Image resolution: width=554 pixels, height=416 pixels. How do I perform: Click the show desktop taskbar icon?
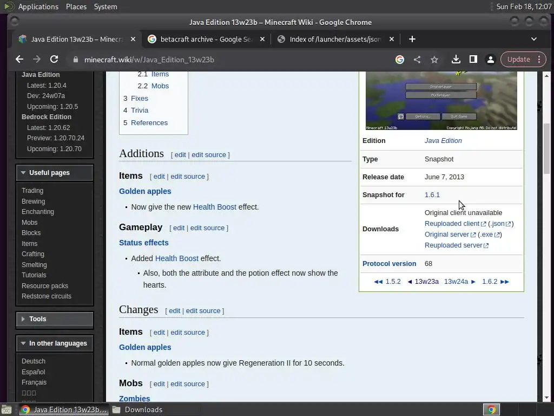(x=6, y=409)
